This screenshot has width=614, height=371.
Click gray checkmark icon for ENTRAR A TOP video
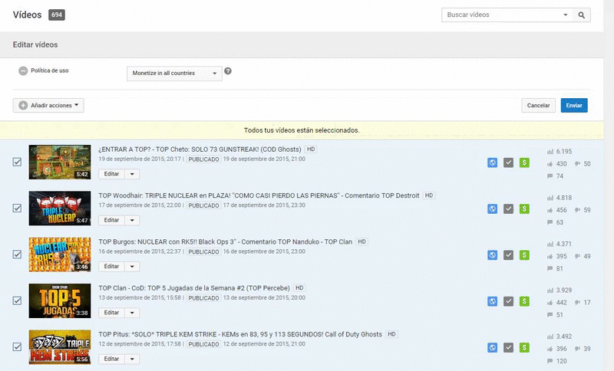pyautogui.click(x=508, y=163)
